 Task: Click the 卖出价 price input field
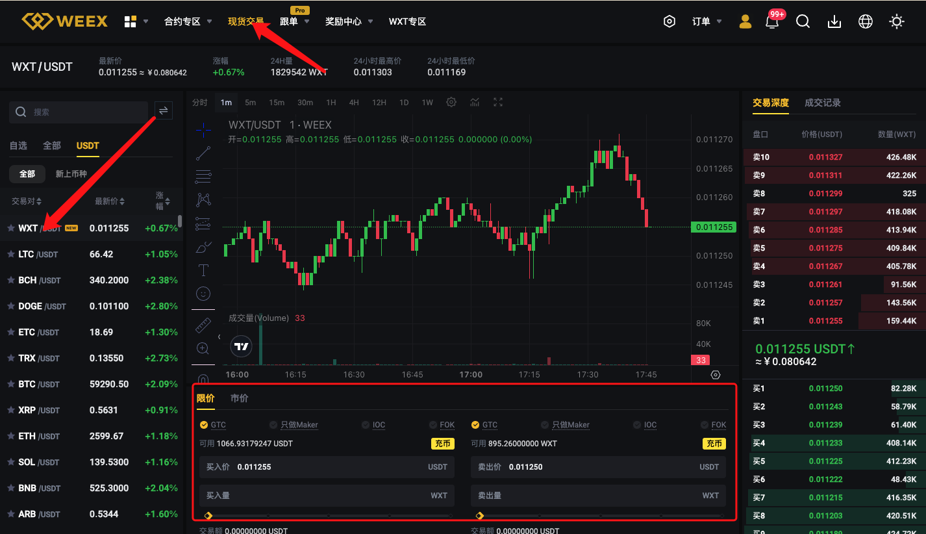[599, 467]
